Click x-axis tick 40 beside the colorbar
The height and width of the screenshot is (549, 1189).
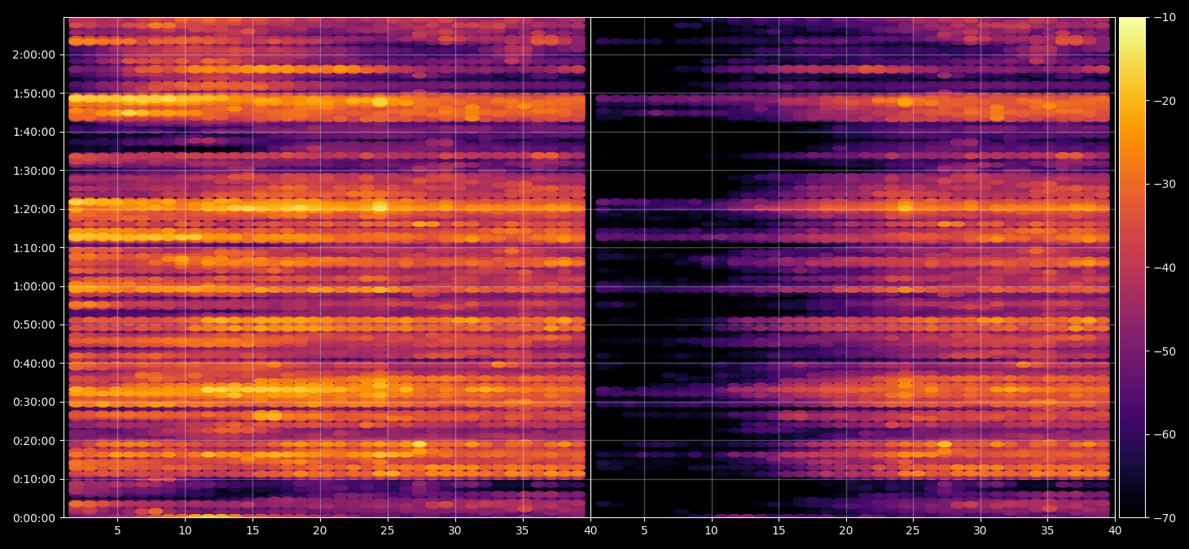tap(1115, 531)
